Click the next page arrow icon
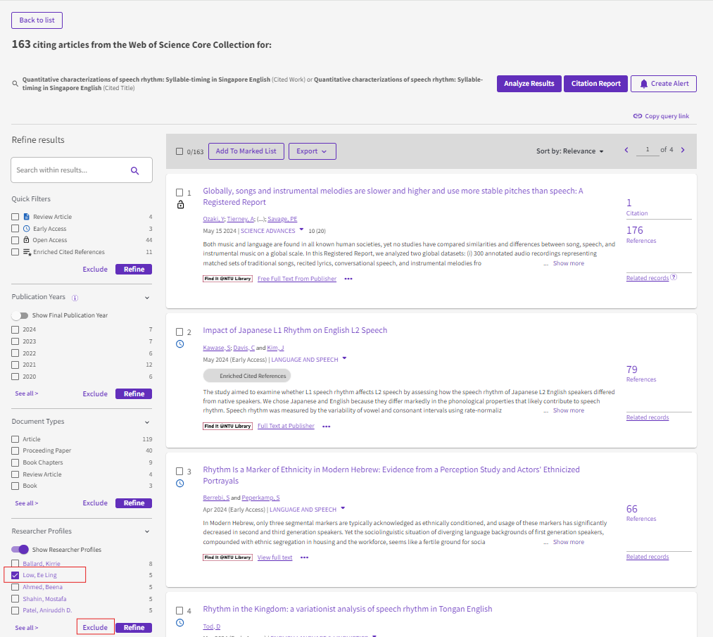The height and width of the screenshot is (637, 713). point(683,150)
